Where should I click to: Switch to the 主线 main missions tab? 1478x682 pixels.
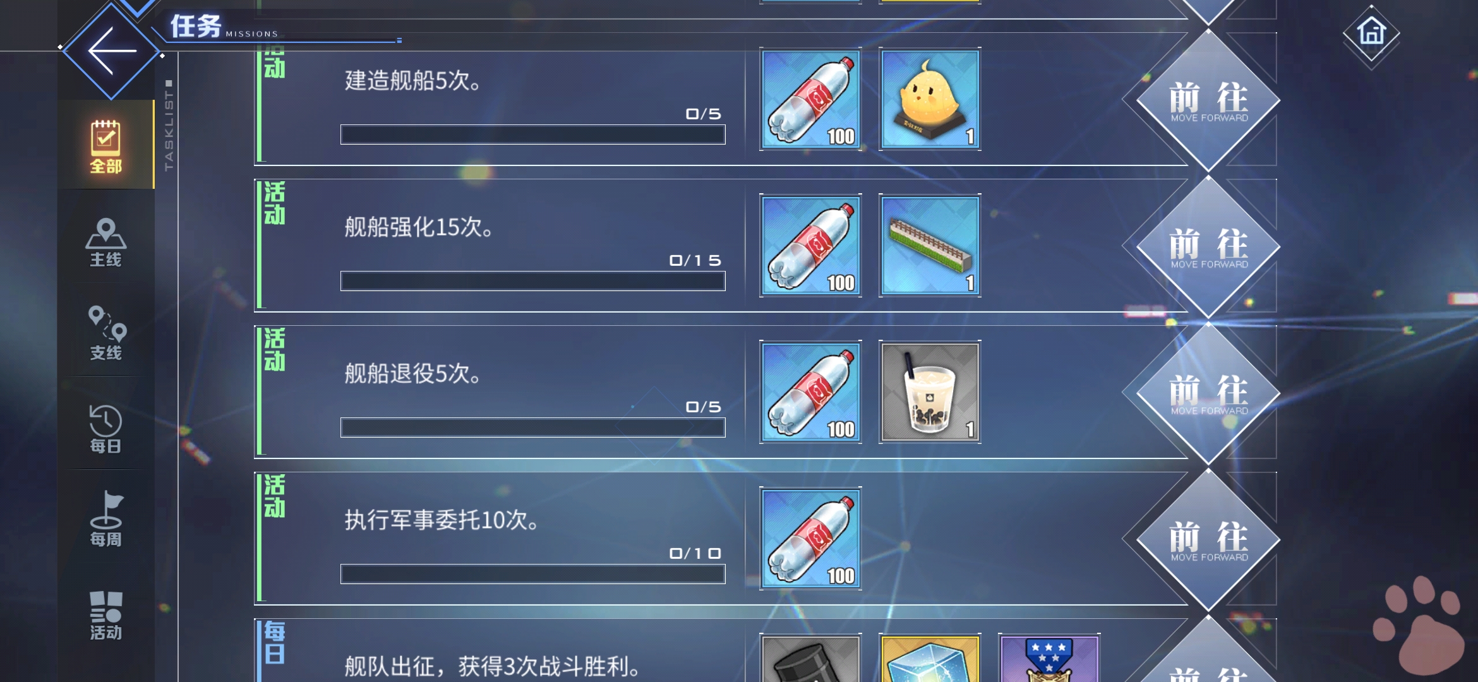(105, 242)
